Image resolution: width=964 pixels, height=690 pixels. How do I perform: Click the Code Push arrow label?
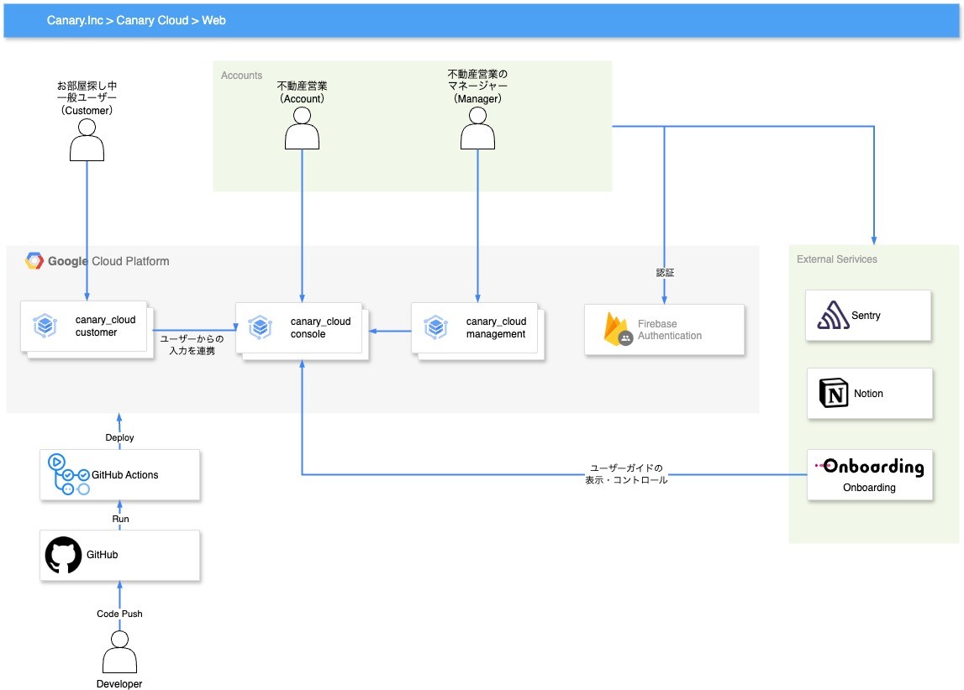click(119, 614)
